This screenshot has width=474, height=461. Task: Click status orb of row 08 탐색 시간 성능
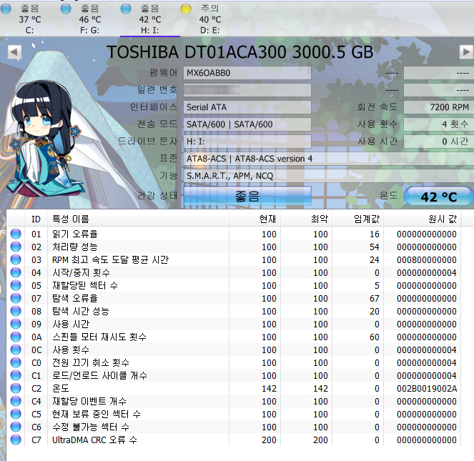(x=16, y=311)
